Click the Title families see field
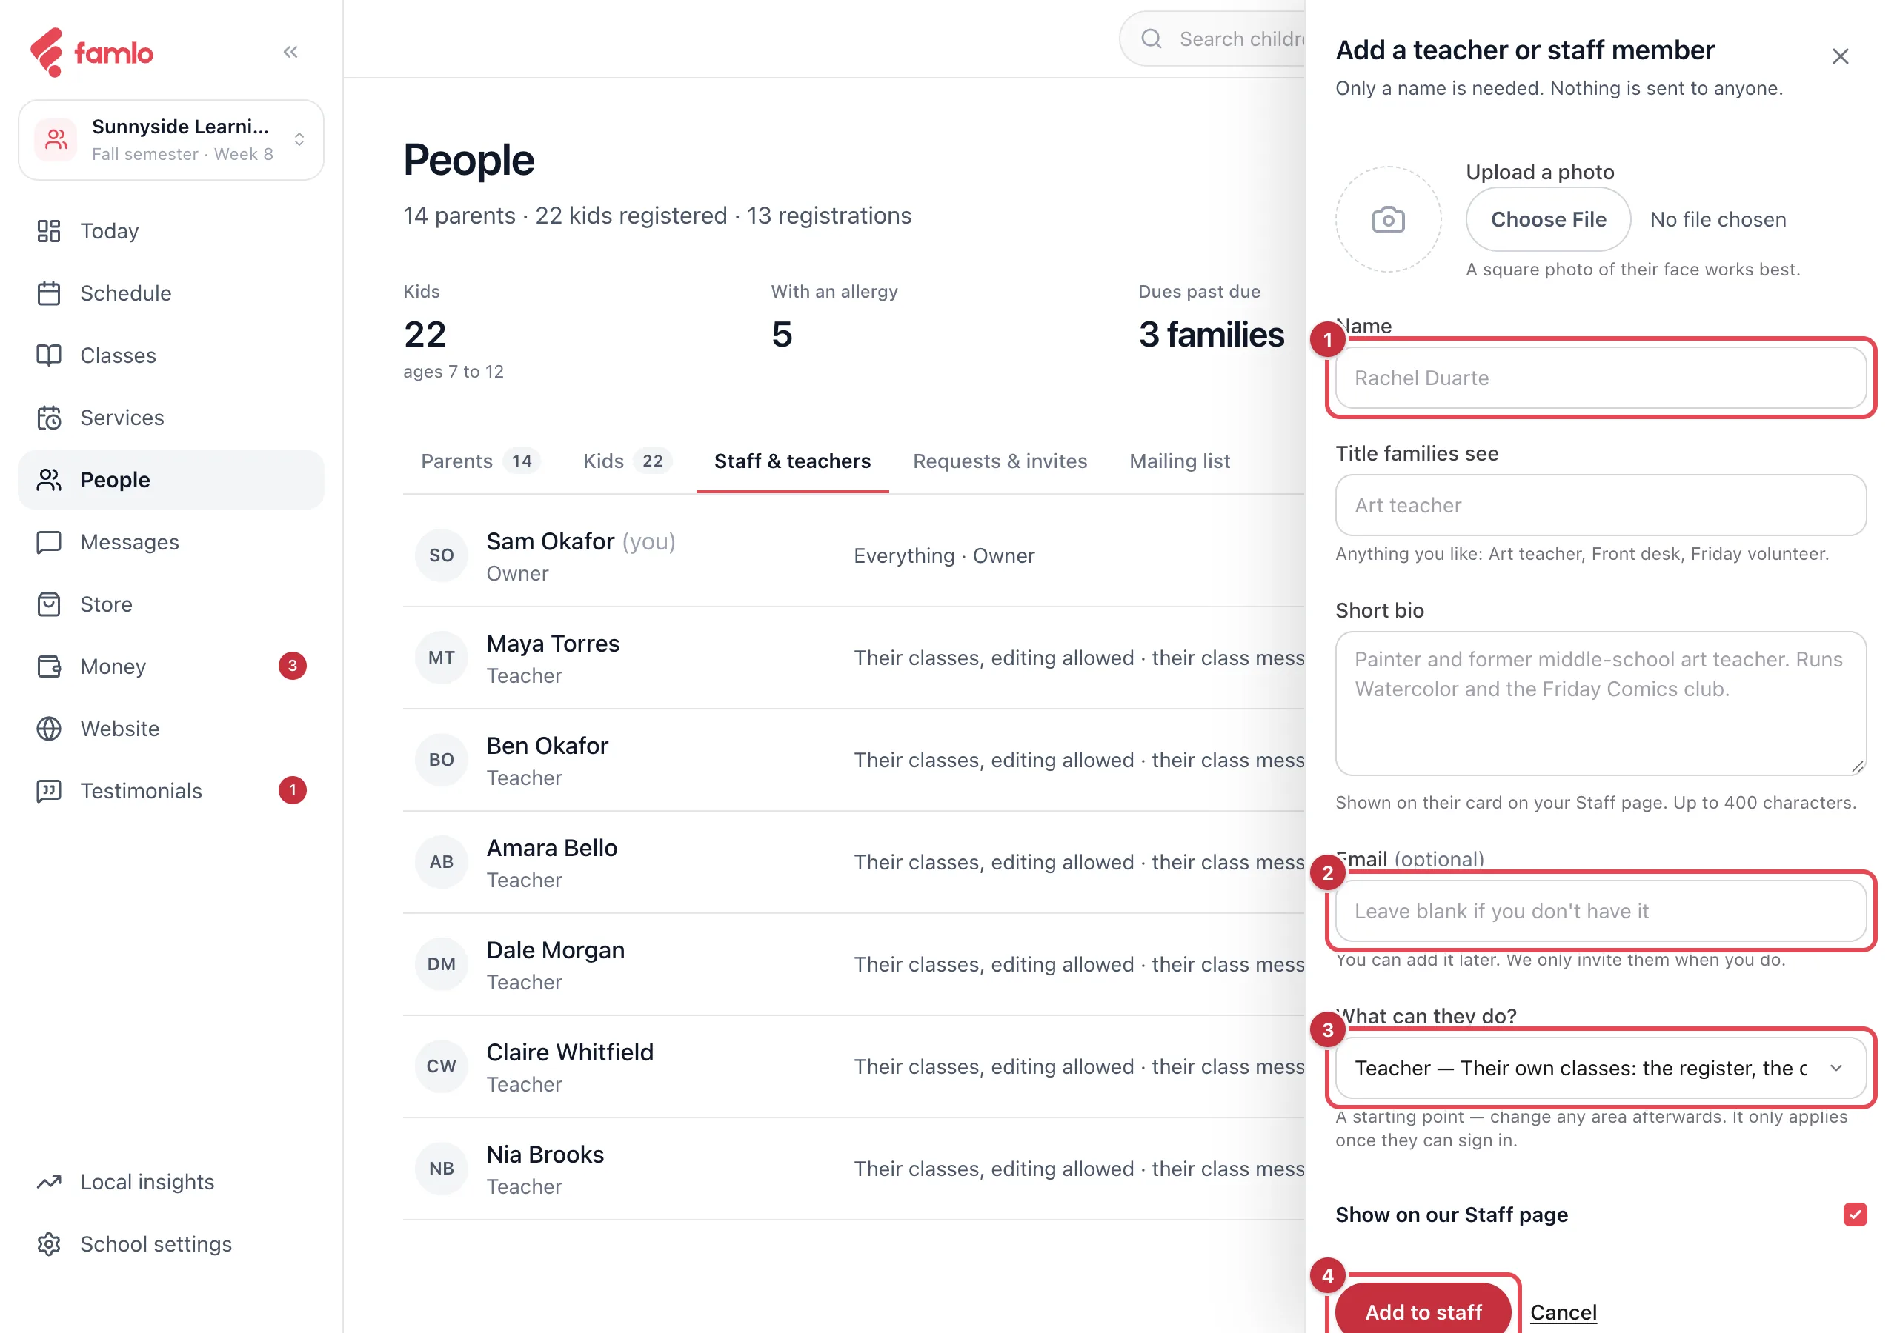Screen dimensions: 1897x1333 point(1601,504)
